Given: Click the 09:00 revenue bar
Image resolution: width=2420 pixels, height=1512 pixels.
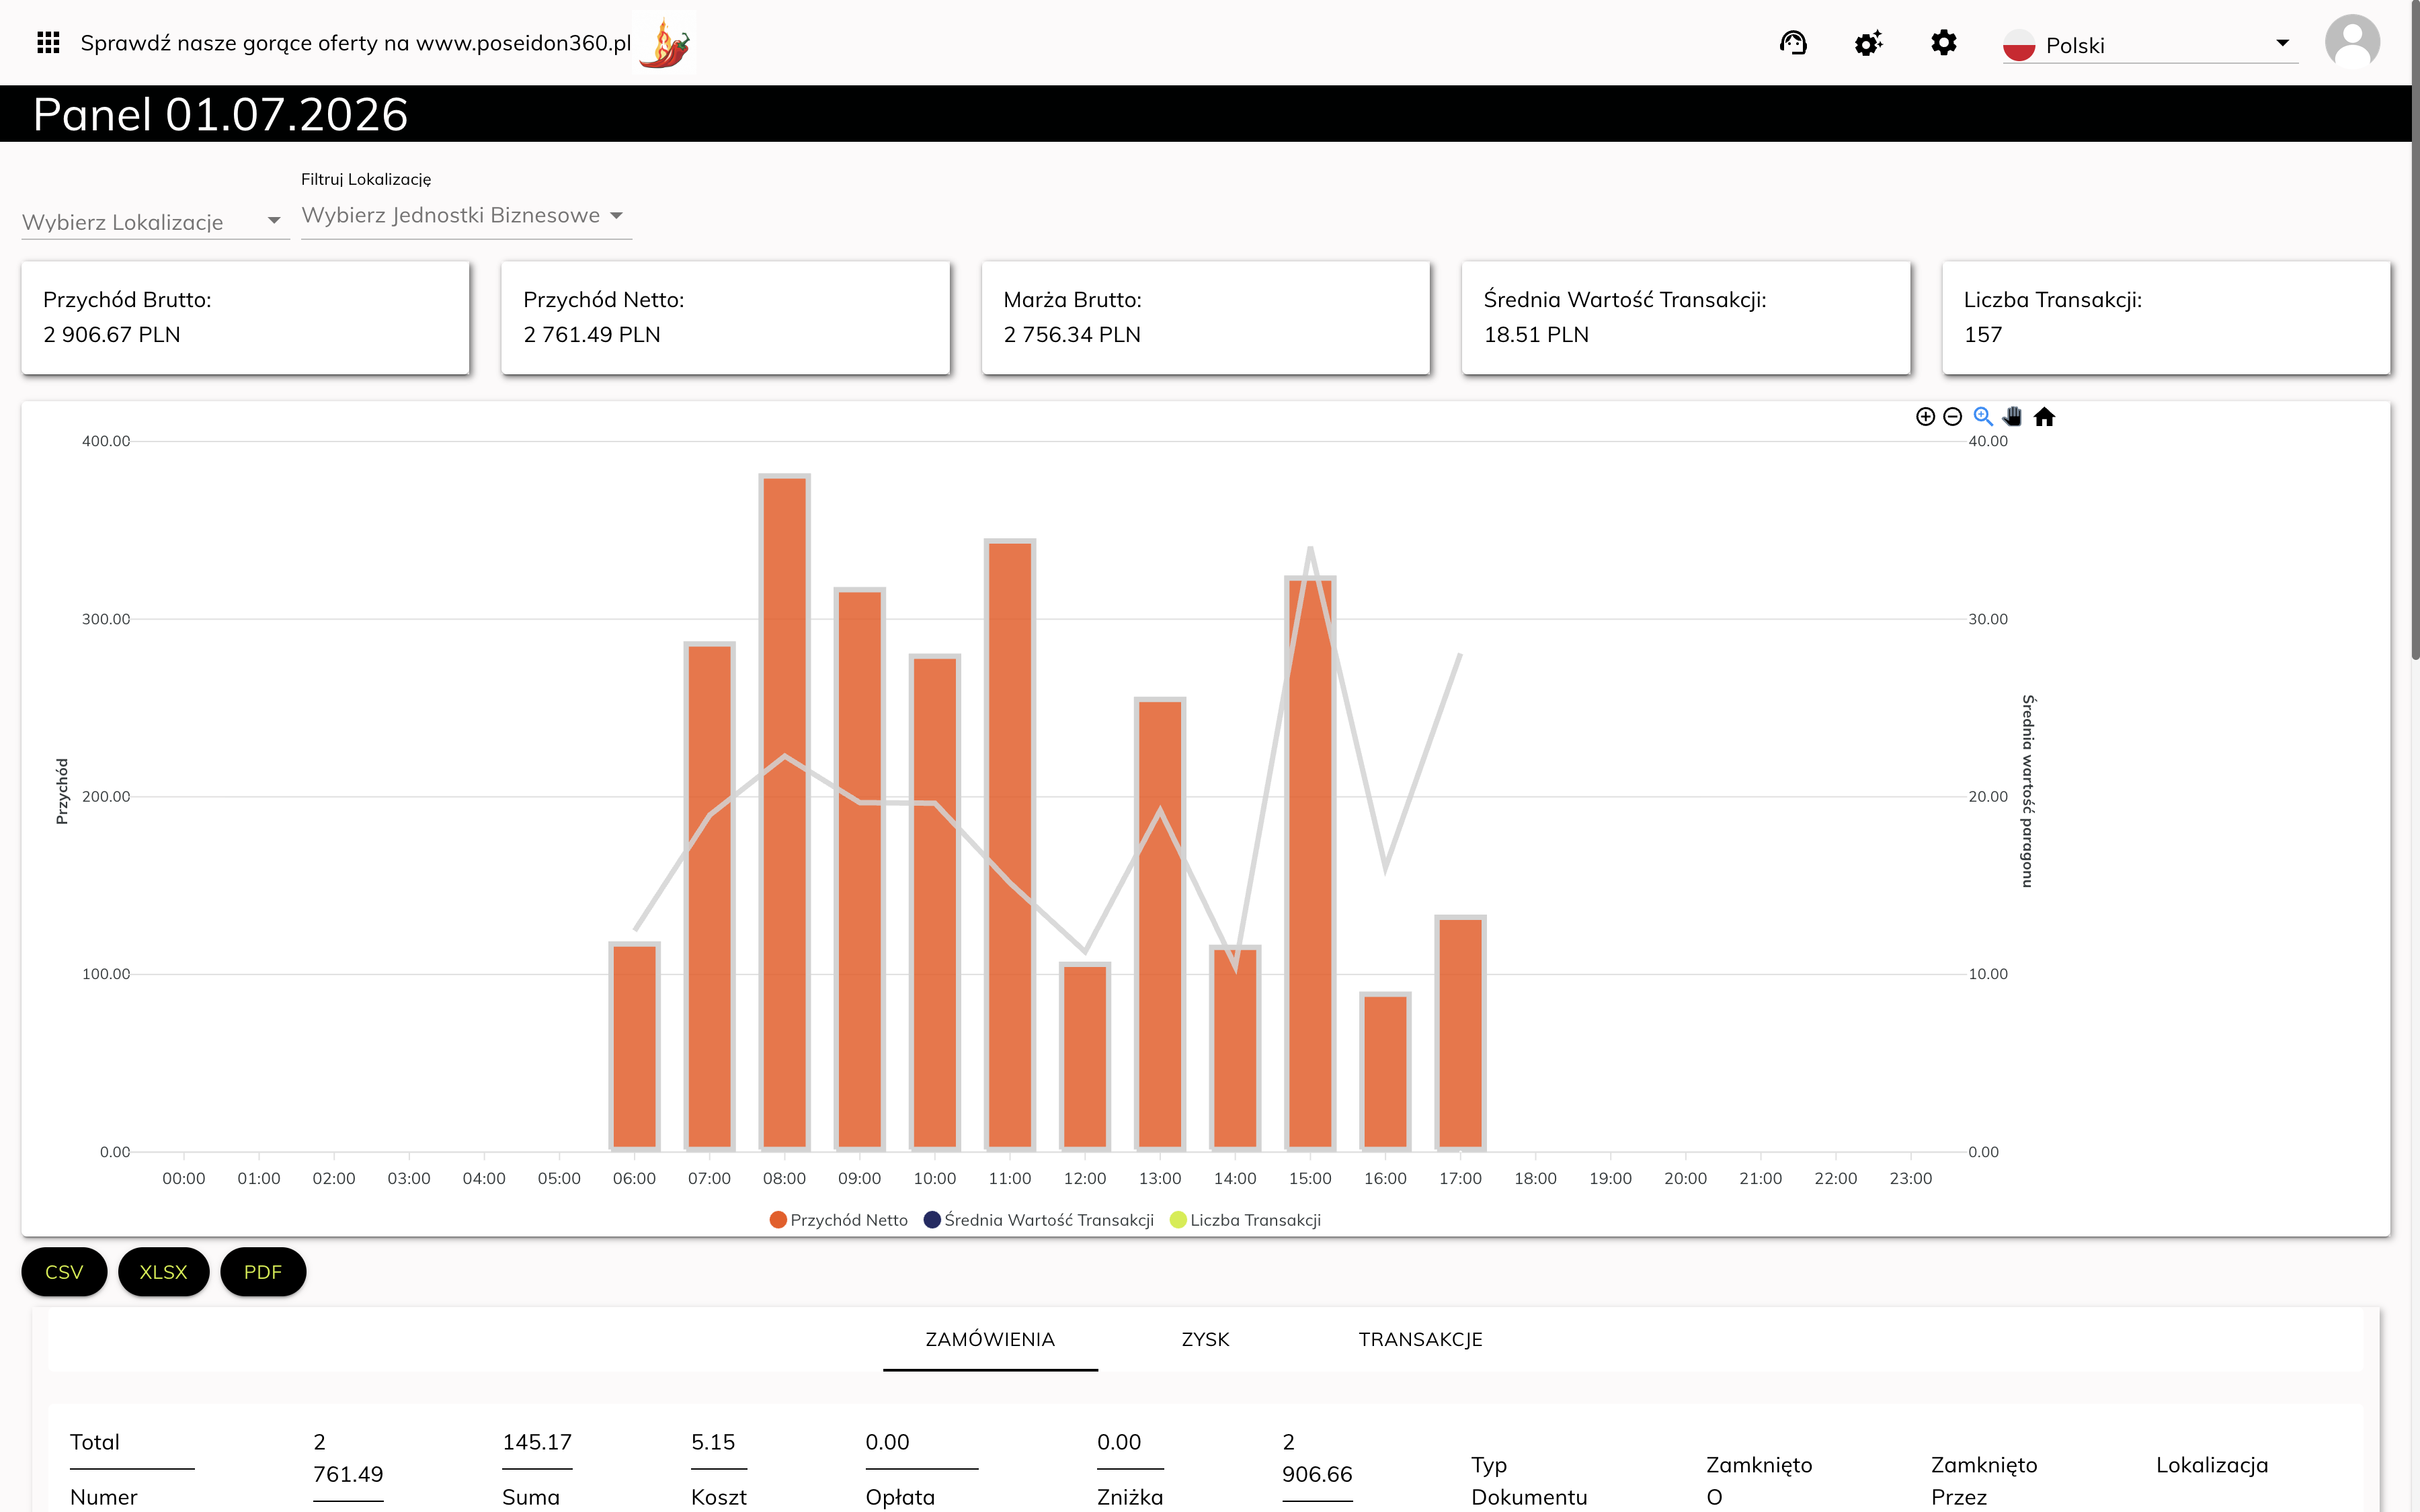Looking at the screenshot, I should tap(860, 869).
